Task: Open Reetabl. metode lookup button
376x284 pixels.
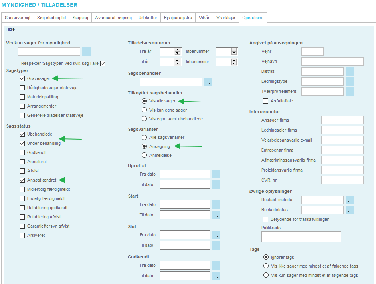Action: 350,200
